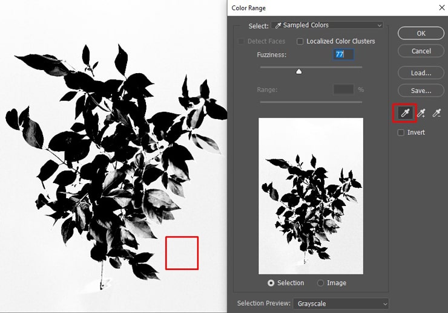
Task: Click the Range percentage input field
Action: (343, 89)
